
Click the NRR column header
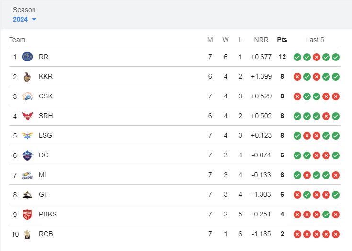click(261, 40)
